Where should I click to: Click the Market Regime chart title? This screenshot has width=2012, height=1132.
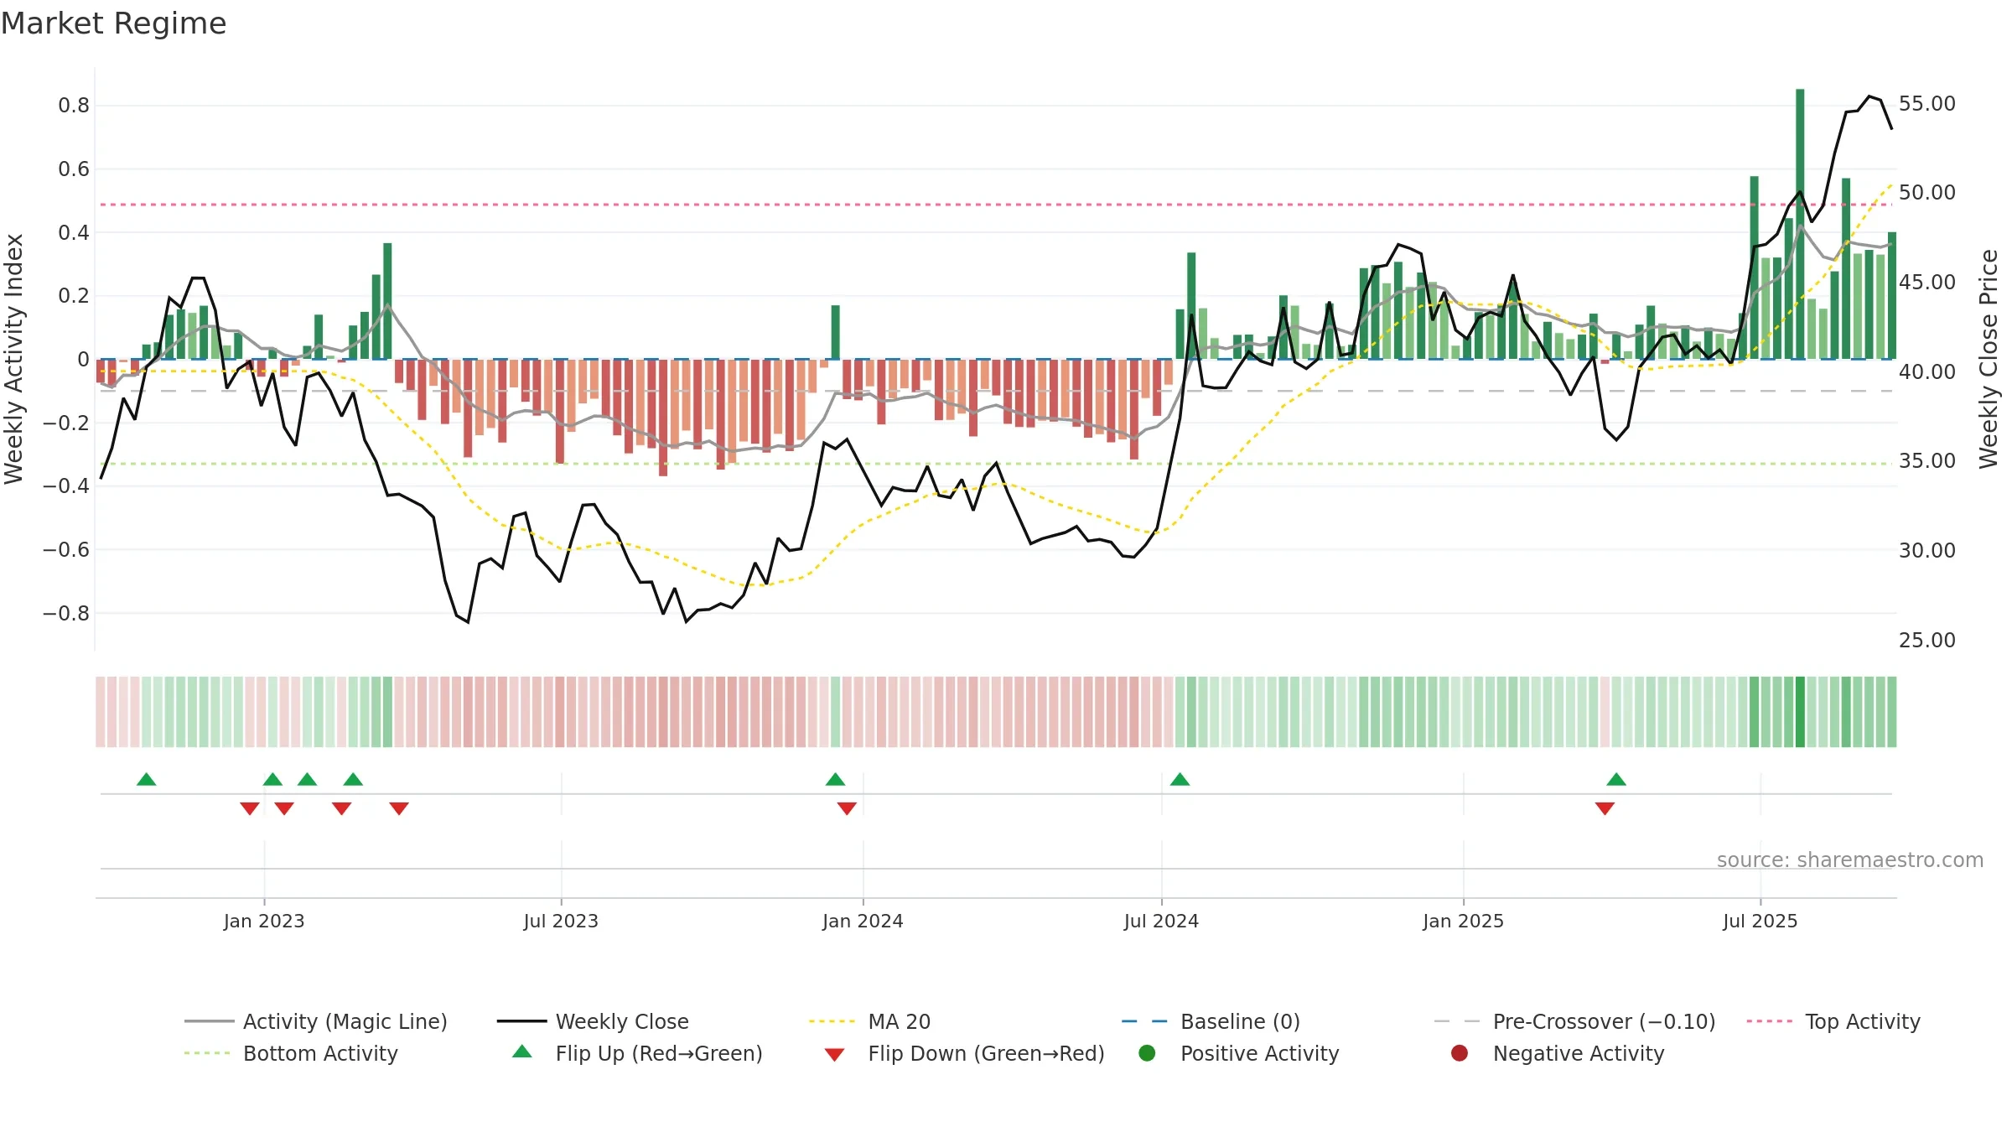(x=113, y=23)
